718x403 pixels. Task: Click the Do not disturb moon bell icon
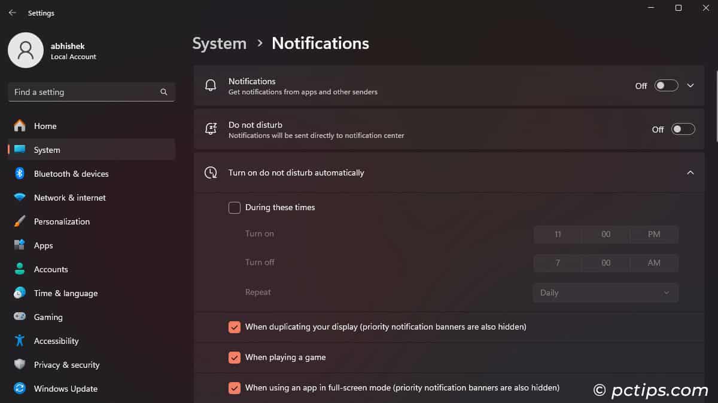pyautogui.click(x=210, y=129)
